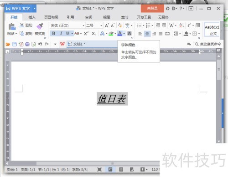
Task: Switch to the 页面布局 tab
Action: click(x=51, y=17)
